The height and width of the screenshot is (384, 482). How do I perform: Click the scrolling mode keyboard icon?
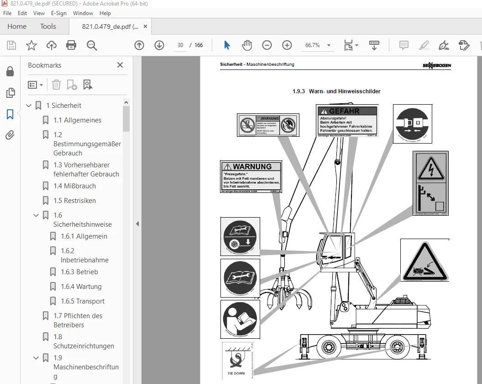pyautogui.click(x=374, y=45)
